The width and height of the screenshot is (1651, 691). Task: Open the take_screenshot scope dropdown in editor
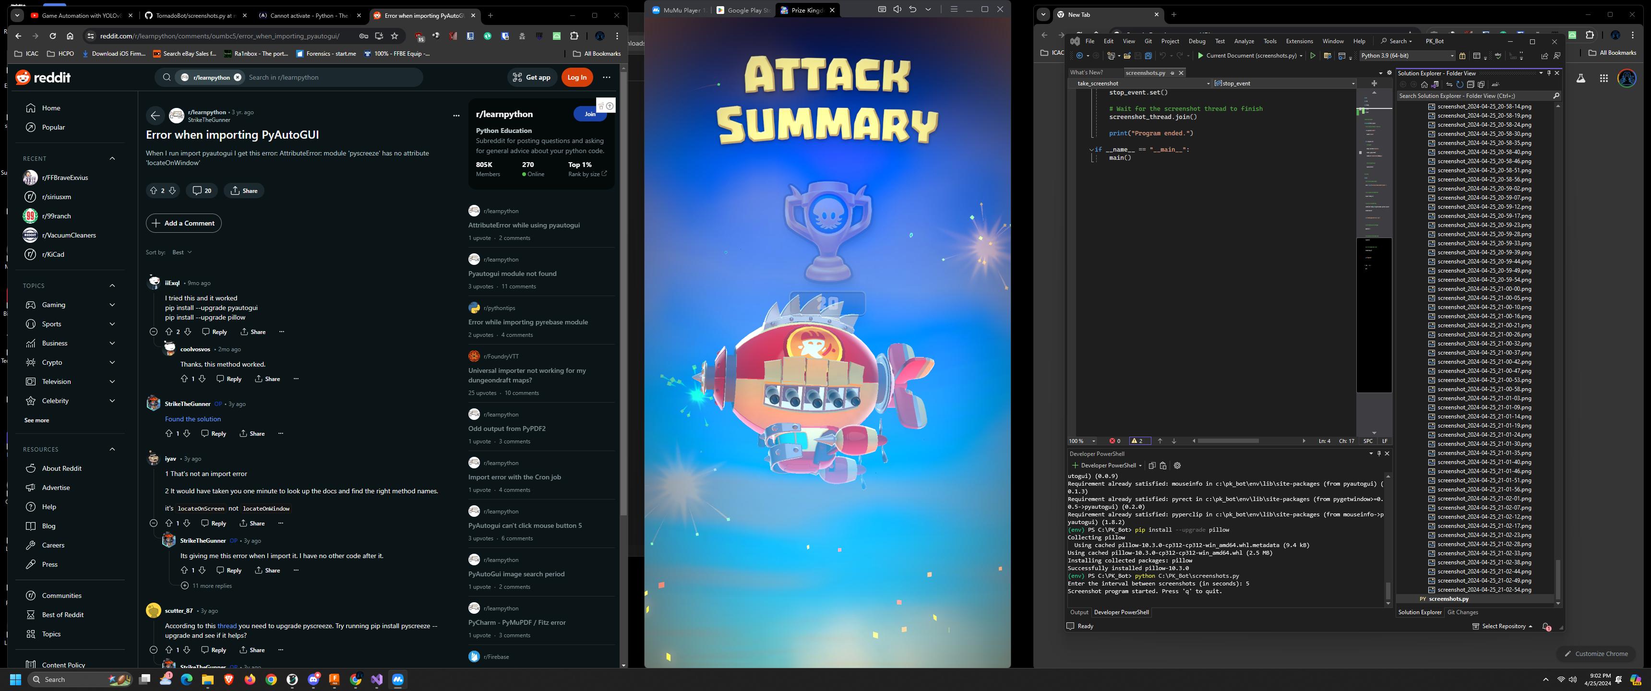[x=1208, y=83]
